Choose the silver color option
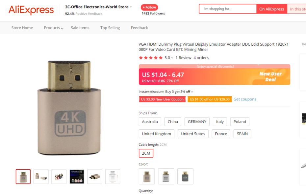This screenshot has width=306, height=195. [x=166, y=176]
